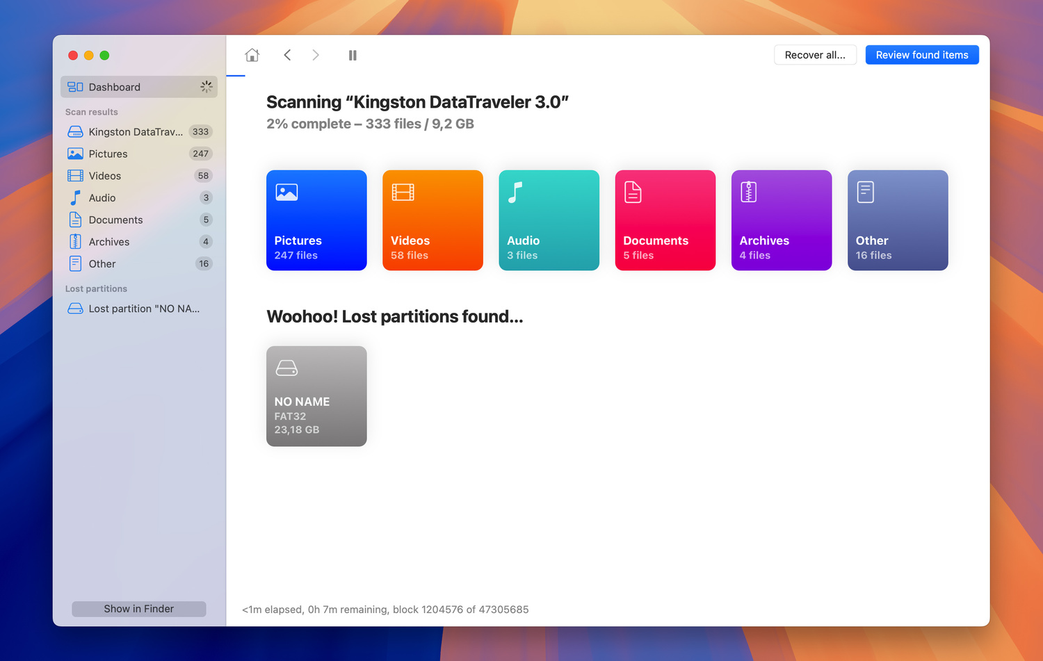Open Lost partition "NO NA..." entry
The width and height of the screenshot is (1043, 661).
pos(139,309)
